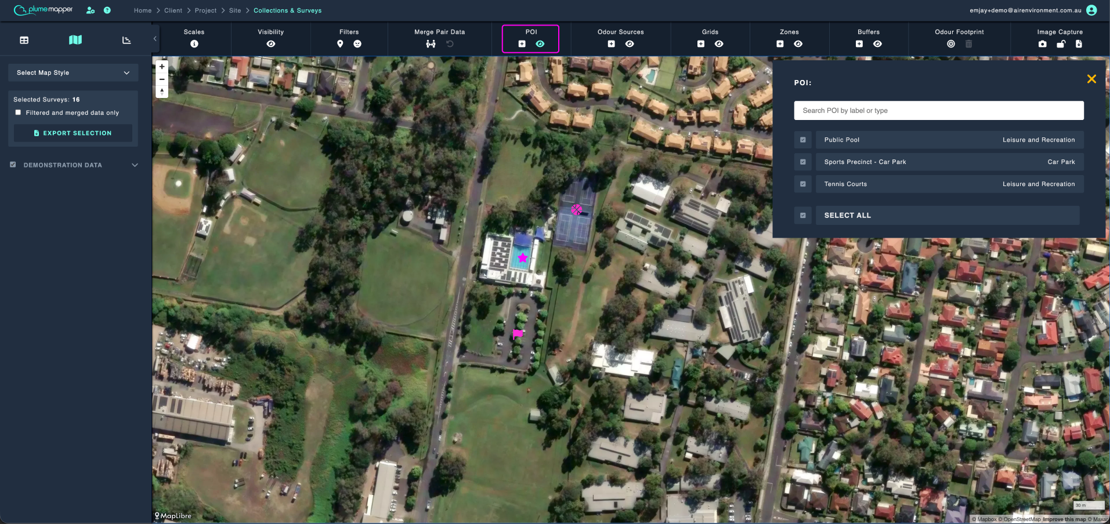
Task: Add a new Zone with plus icon
Action: pyautogui.click(x=780, y=44)
